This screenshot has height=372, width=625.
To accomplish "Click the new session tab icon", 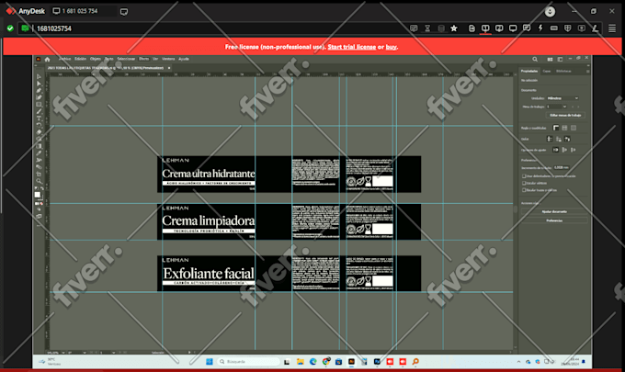I will click(124, 12).
